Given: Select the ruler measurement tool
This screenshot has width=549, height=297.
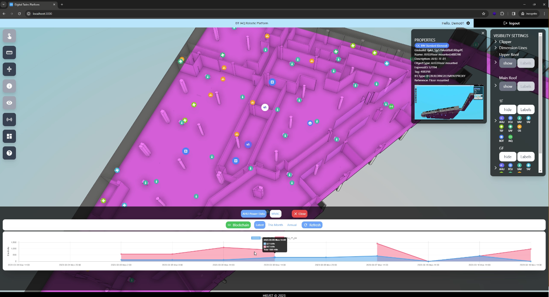Looking at the screenshot, I should [9, 52].
